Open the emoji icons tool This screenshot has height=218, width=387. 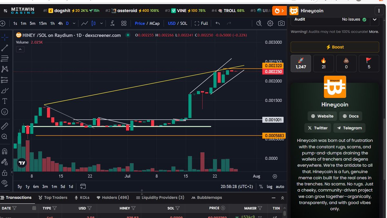pos(5,112)
